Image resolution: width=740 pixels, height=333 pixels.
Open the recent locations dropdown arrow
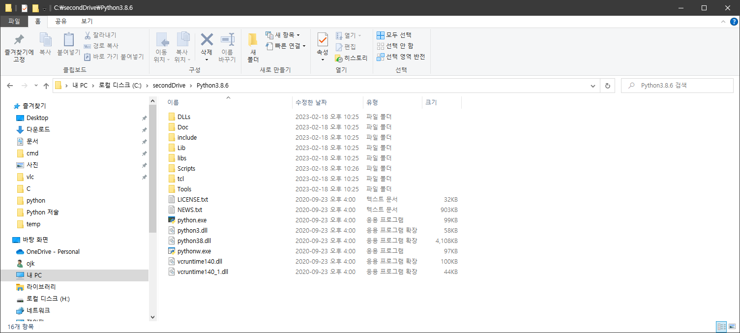point(36,86)
